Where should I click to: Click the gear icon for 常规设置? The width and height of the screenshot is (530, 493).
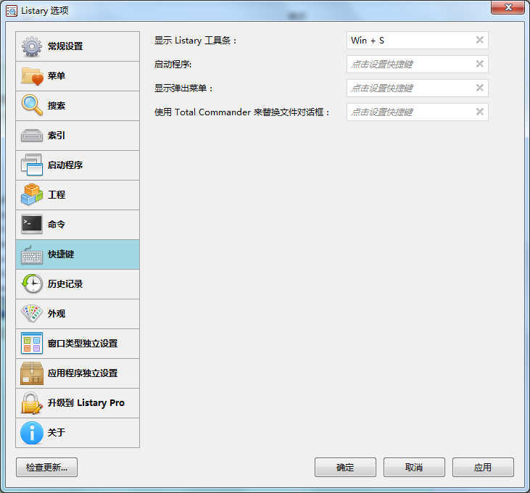coord(32,46)
